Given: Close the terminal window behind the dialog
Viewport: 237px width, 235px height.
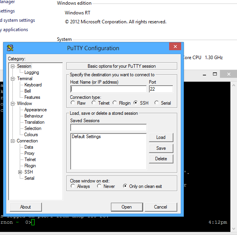Looking at the screenshot, I should pyautogui.click(x=229, y=74).
